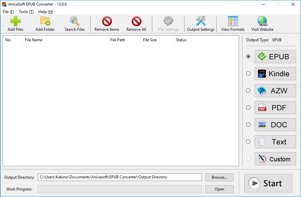Select the PDF radio button

coord(248,107)
